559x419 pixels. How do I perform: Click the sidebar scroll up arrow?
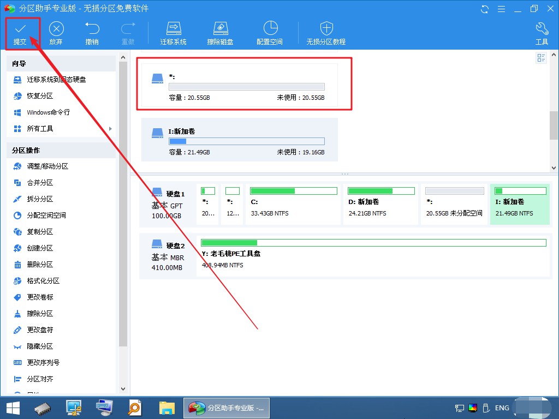click(123, 57)
